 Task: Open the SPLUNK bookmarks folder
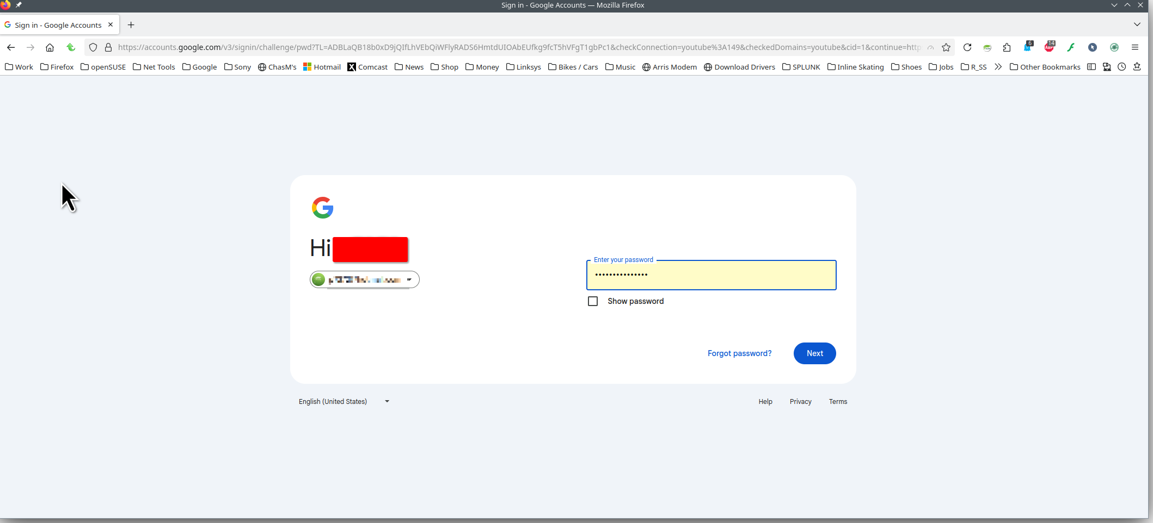click(x=801, y=67)
